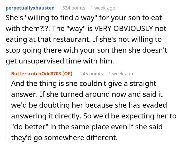This screenshot has height=145, width=181.
Task: Click the line "get unsupervised time with him."
Action: pos(60,61)
